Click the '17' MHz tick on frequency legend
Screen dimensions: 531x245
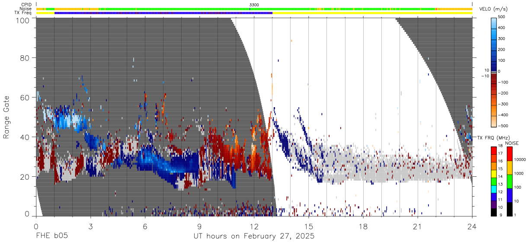click(501, 154)
